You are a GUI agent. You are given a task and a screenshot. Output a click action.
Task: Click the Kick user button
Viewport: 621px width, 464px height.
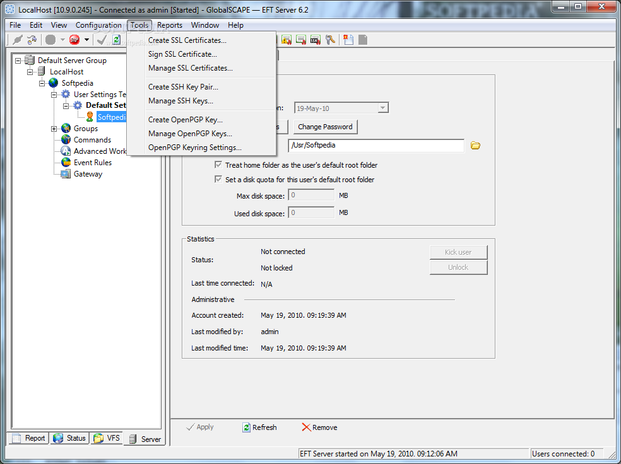pos(458,252)
